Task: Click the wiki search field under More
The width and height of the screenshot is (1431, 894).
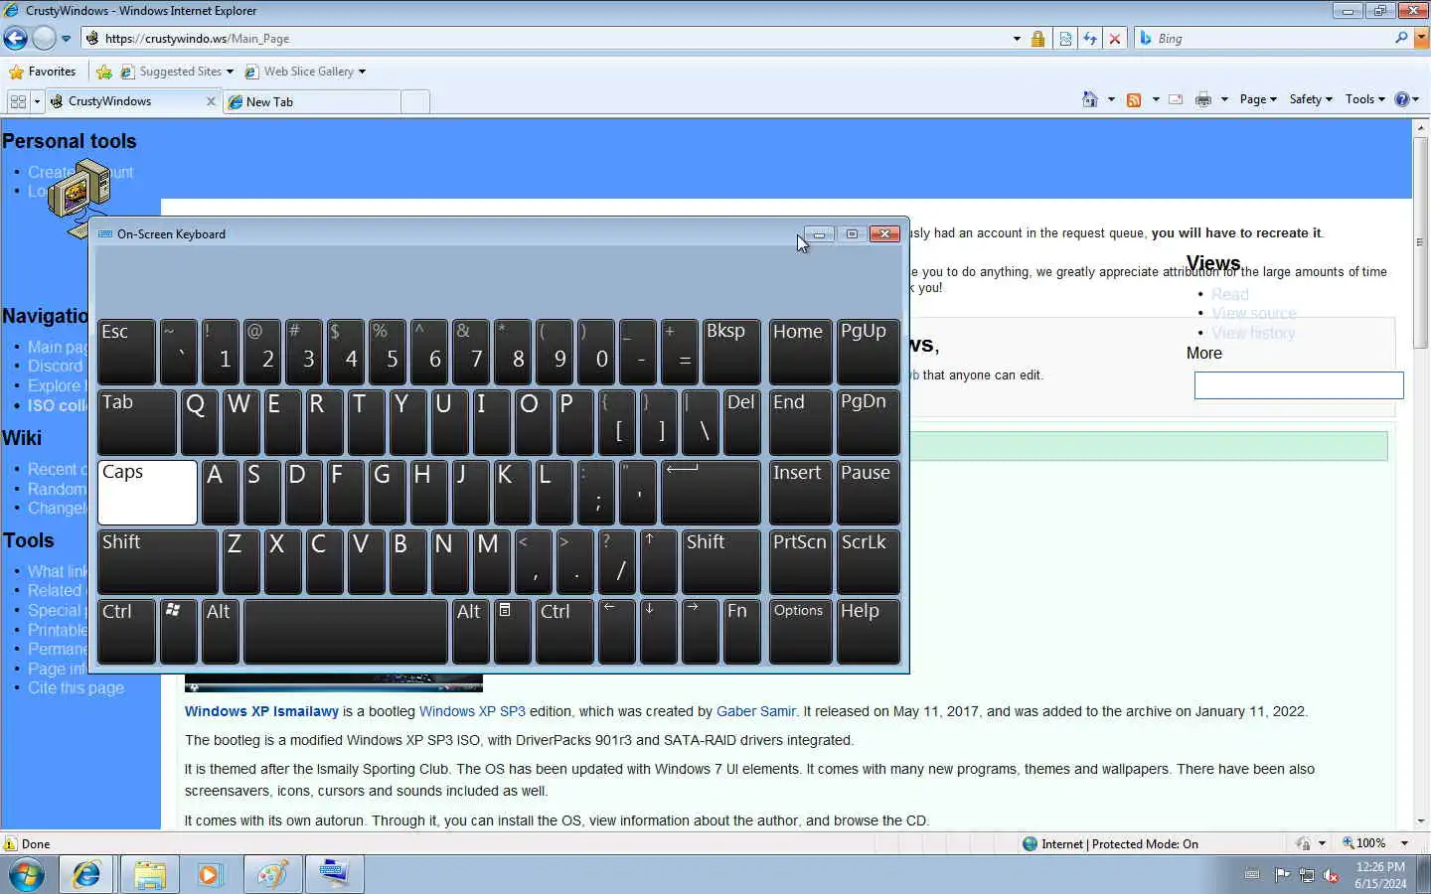Action: tap(1299, 385)
